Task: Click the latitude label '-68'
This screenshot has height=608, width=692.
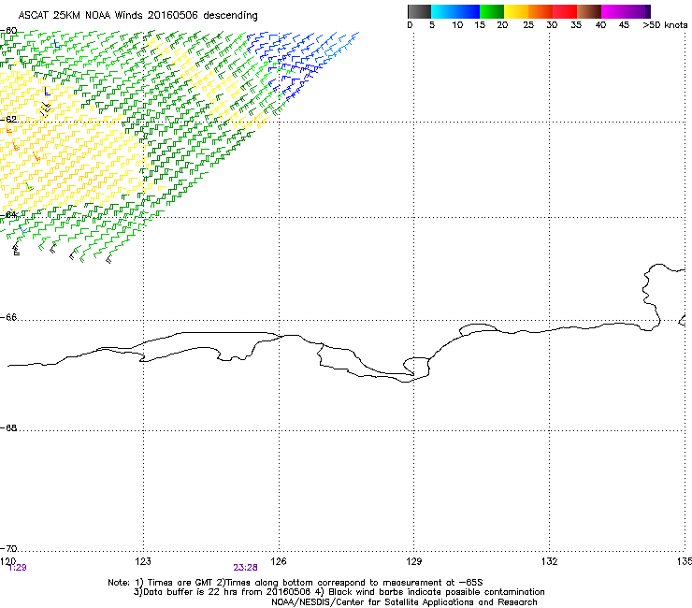Action: pyautogui.click(x=9, y=427)
